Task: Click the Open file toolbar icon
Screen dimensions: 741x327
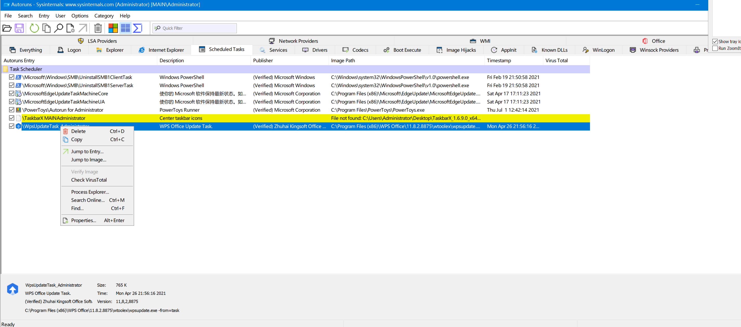Action: [7, 28]
